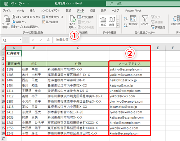The height and width of the screenshot is (141, 180).
Task: Click cell A1 containing 社員名簿
Action: pyautogui.click(x=14, y=53)
